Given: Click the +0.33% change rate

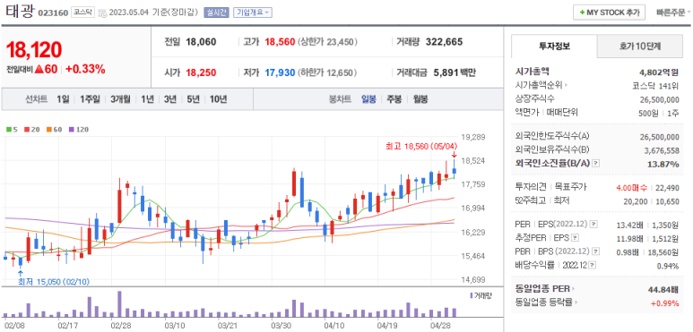Looking at the screenshot, I should click(x=85, y=69).
